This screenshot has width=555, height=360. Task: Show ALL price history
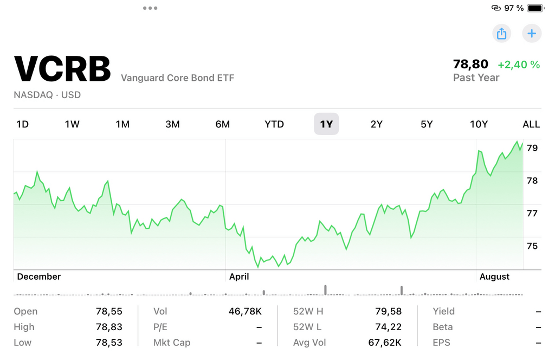tap(531, 124)
